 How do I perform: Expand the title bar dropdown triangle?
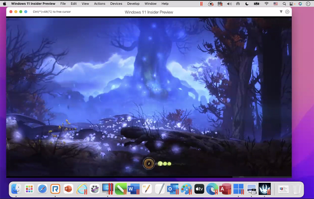point(281,12)
